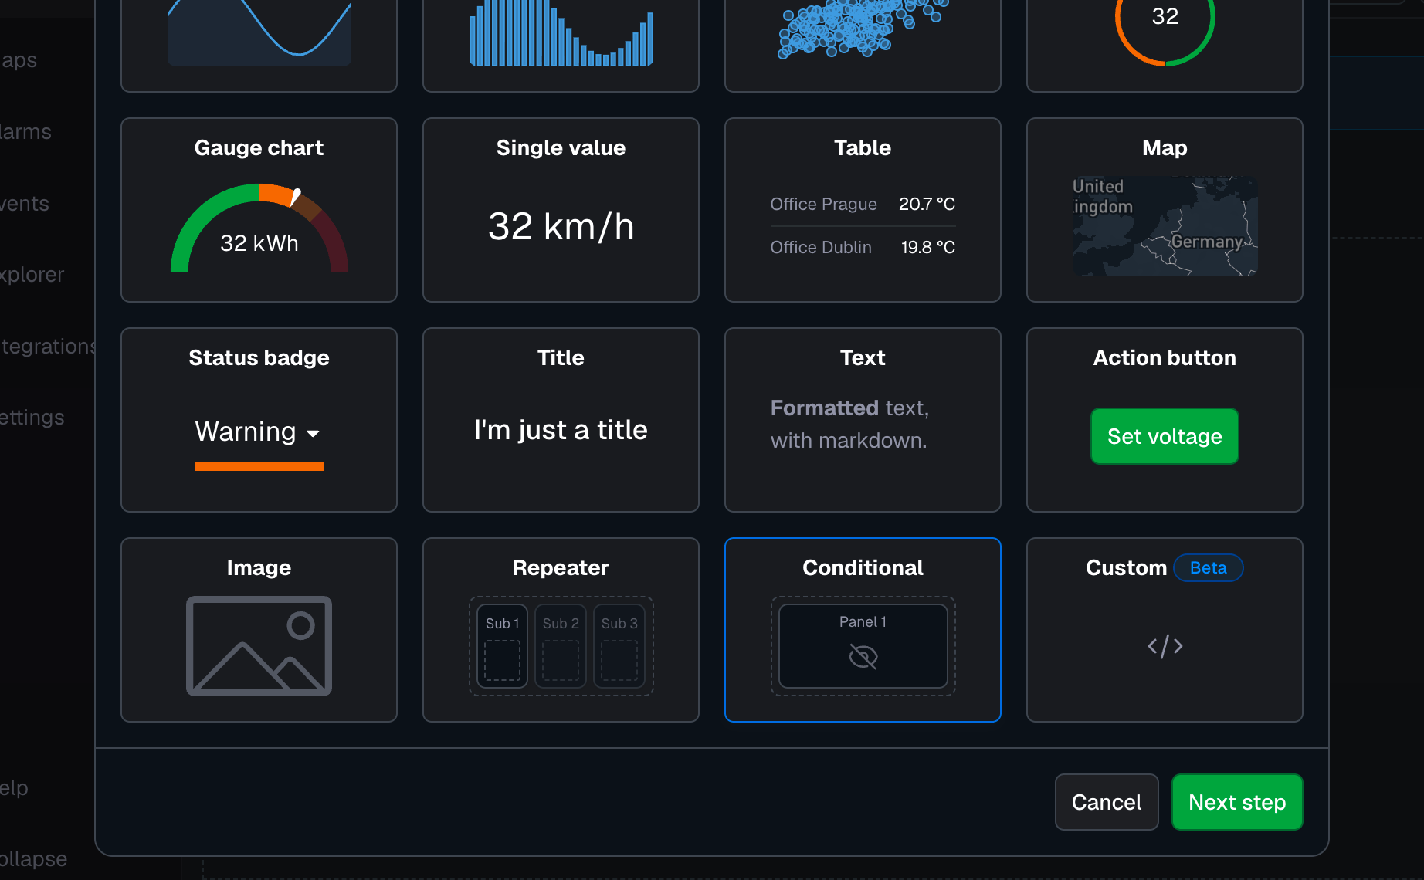Open the Warning status dropdown arrow
Screen dimensions: 1424x880
click(313, 433)
